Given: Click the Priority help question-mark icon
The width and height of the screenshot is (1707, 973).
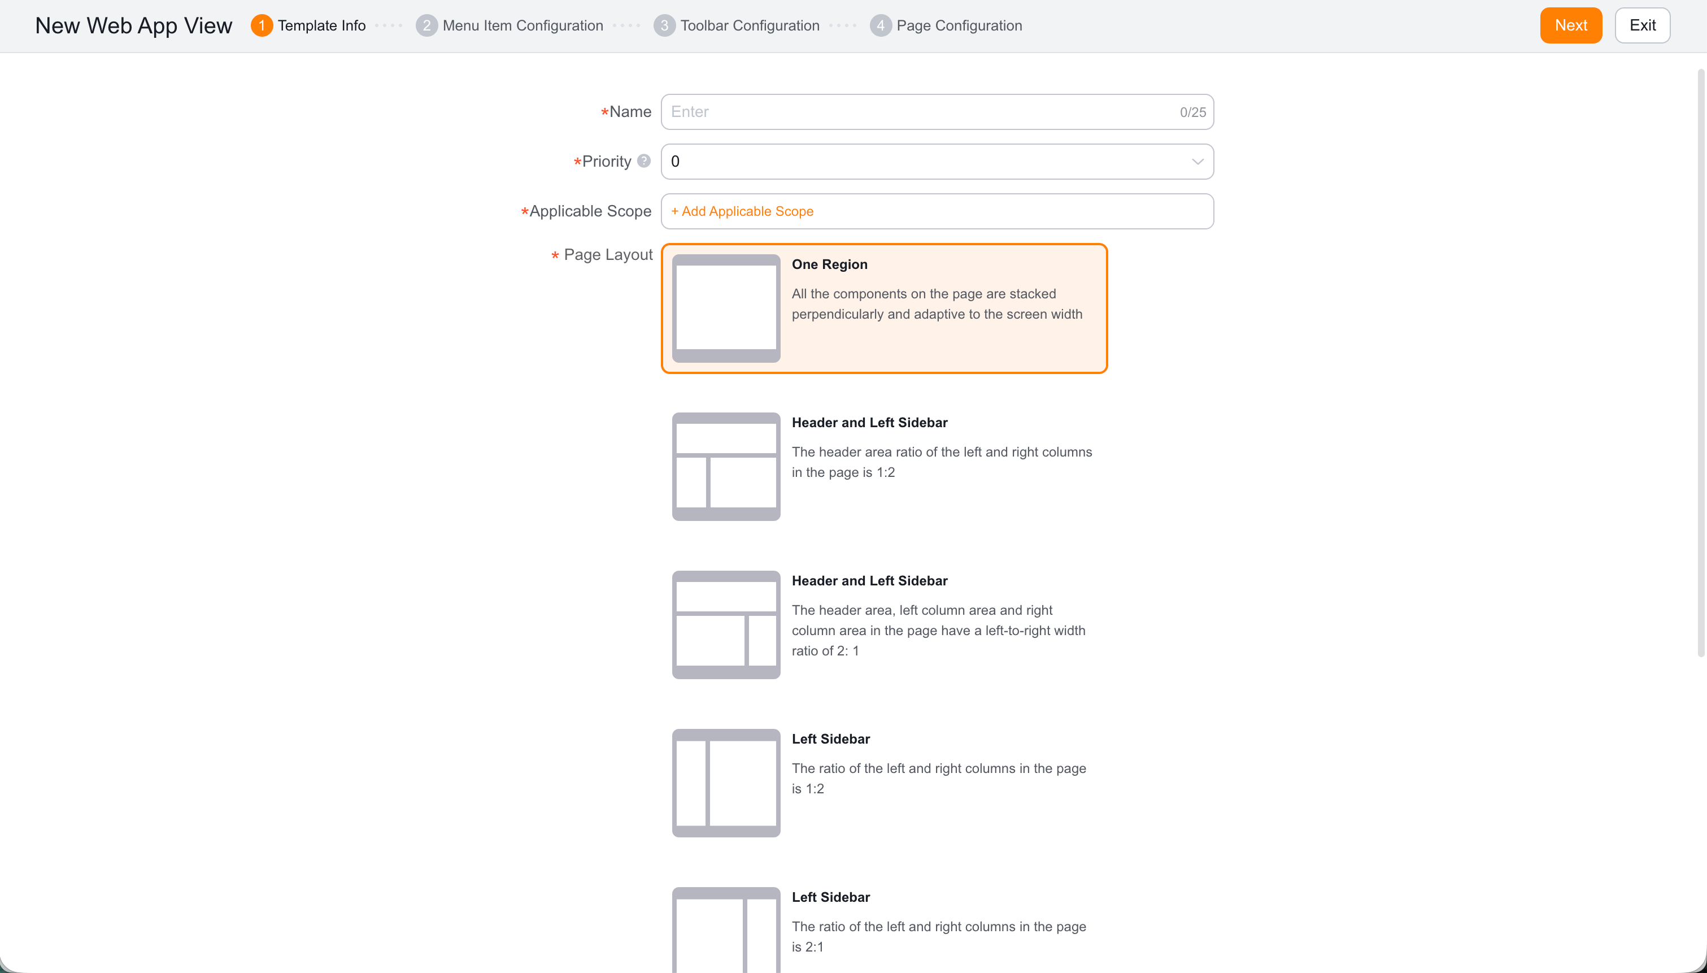Looking at the screenshot, I should (643, 161).
